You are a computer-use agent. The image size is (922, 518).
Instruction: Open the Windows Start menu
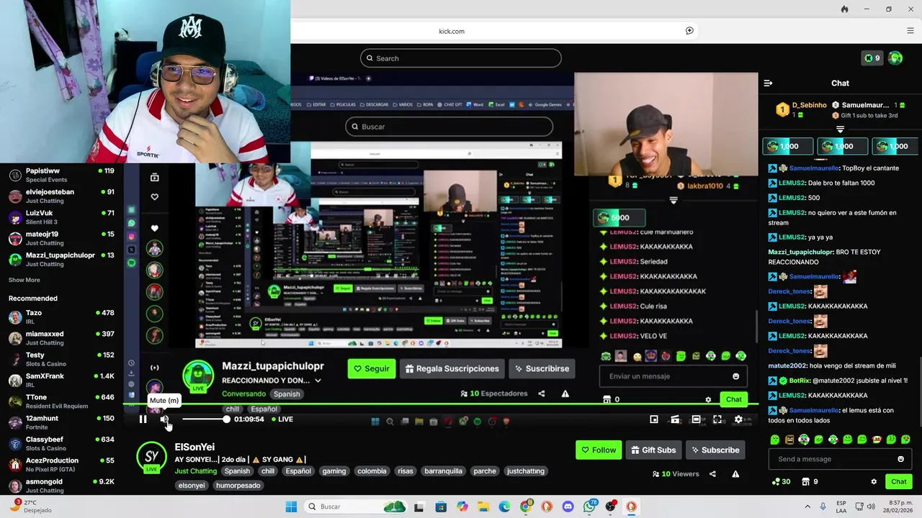click(x=291, y=506)
